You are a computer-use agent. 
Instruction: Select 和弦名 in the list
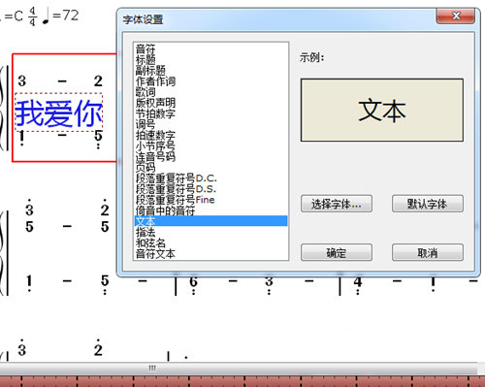tap(210, 242)
